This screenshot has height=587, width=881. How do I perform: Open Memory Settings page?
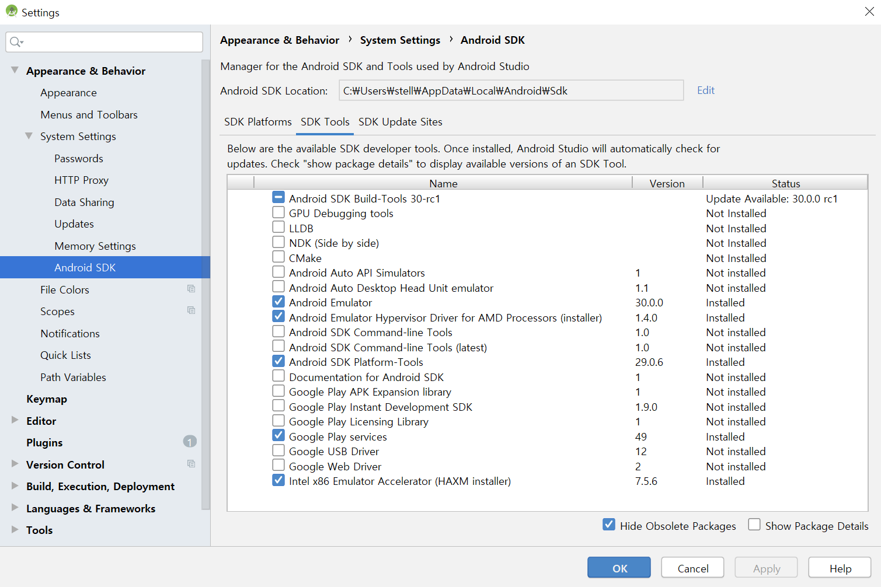click(x=95, y=246)
